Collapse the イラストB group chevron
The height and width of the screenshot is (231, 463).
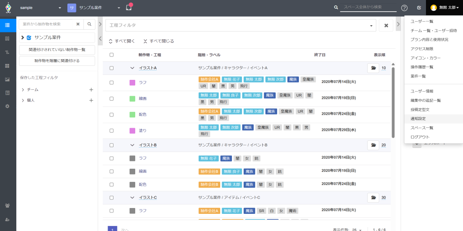(x=132, y=145)
